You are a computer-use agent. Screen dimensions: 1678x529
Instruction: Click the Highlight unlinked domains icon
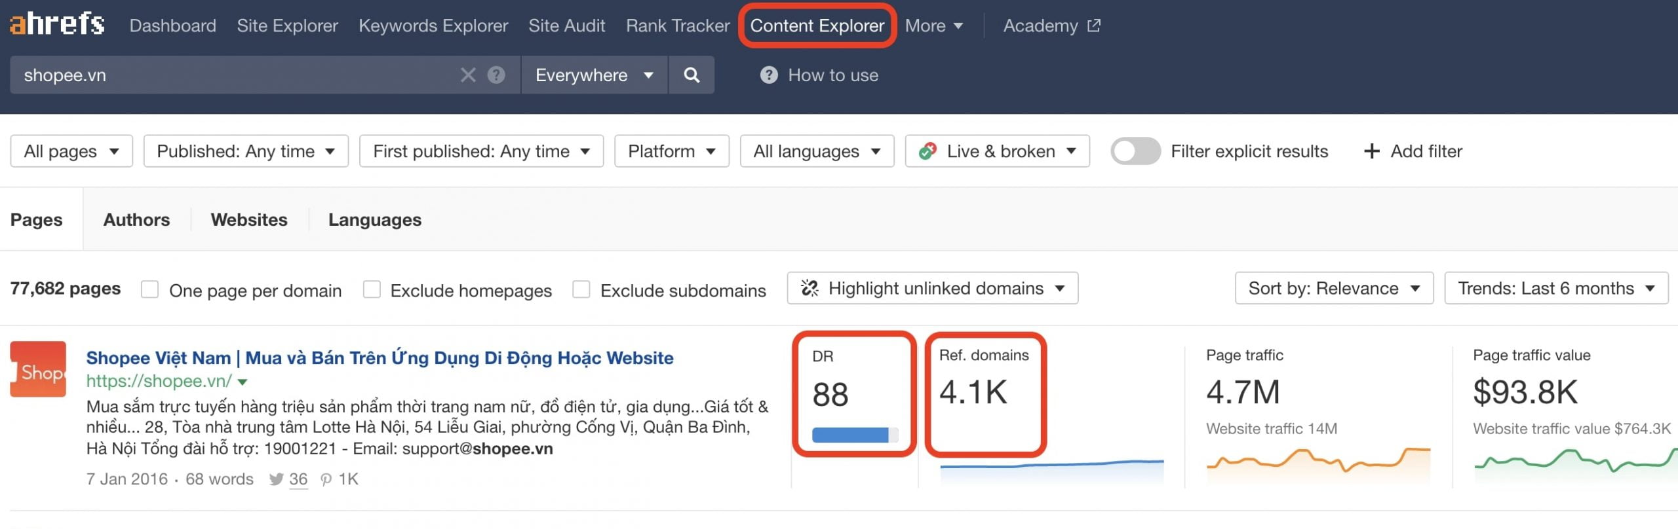click(810, 288)
